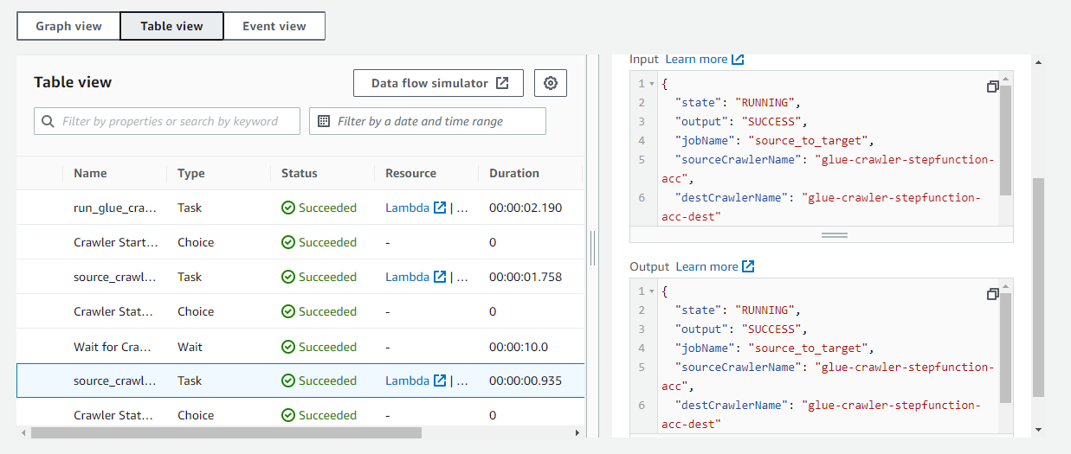Click the search magnifier icon in filter box
This screenshot has width=1071, height=454.
[48, 122]
